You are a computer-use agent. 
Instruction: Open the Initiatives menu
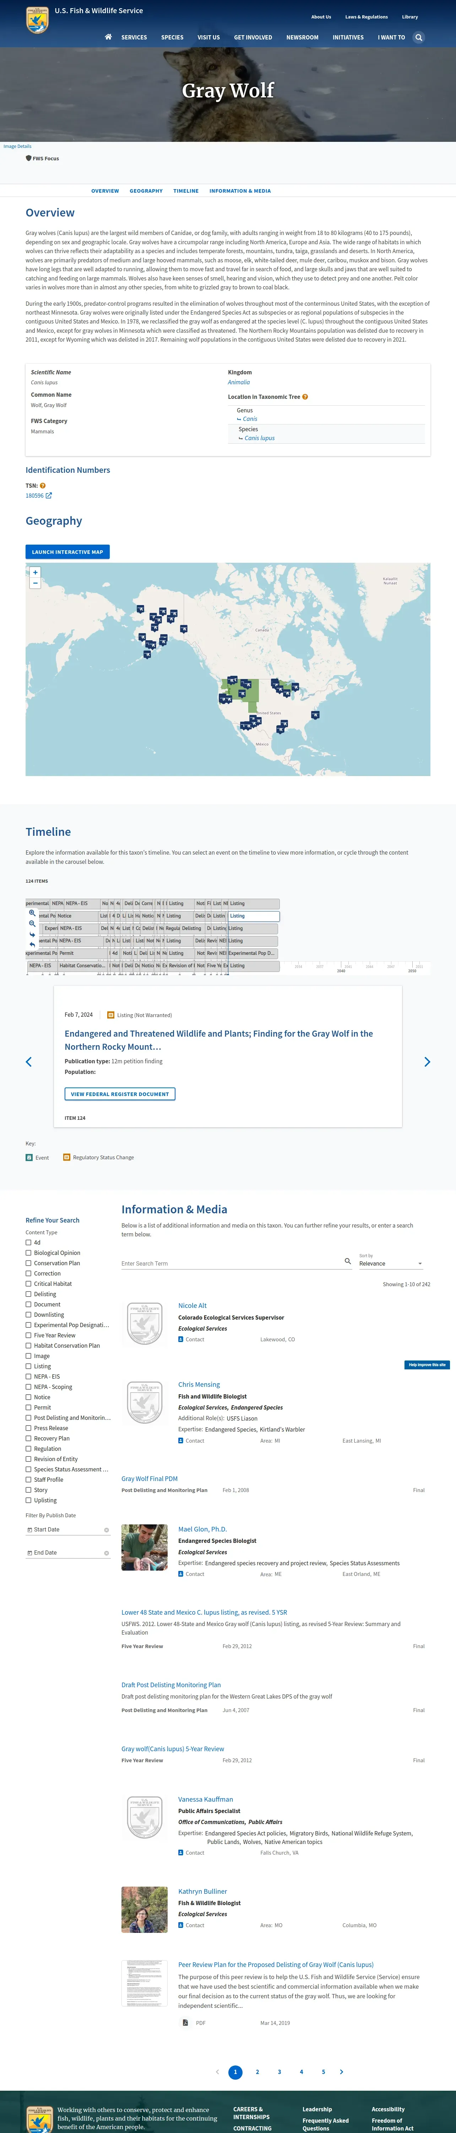[348, 37]
